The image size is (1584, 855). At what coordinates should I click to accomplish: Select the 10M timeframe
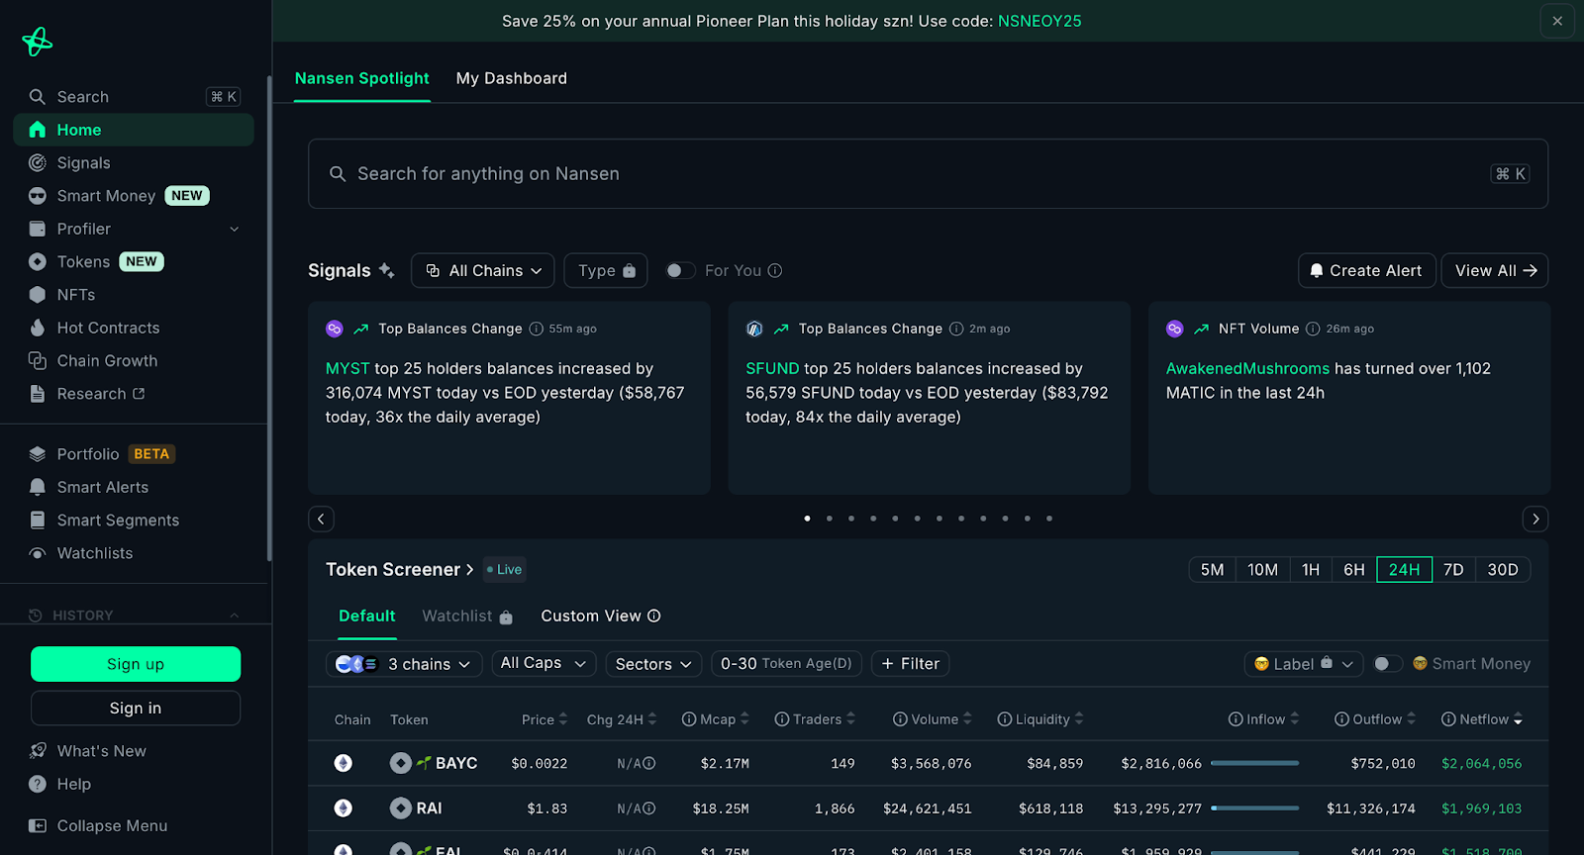pyautogui.click(x=1262, y=570)
